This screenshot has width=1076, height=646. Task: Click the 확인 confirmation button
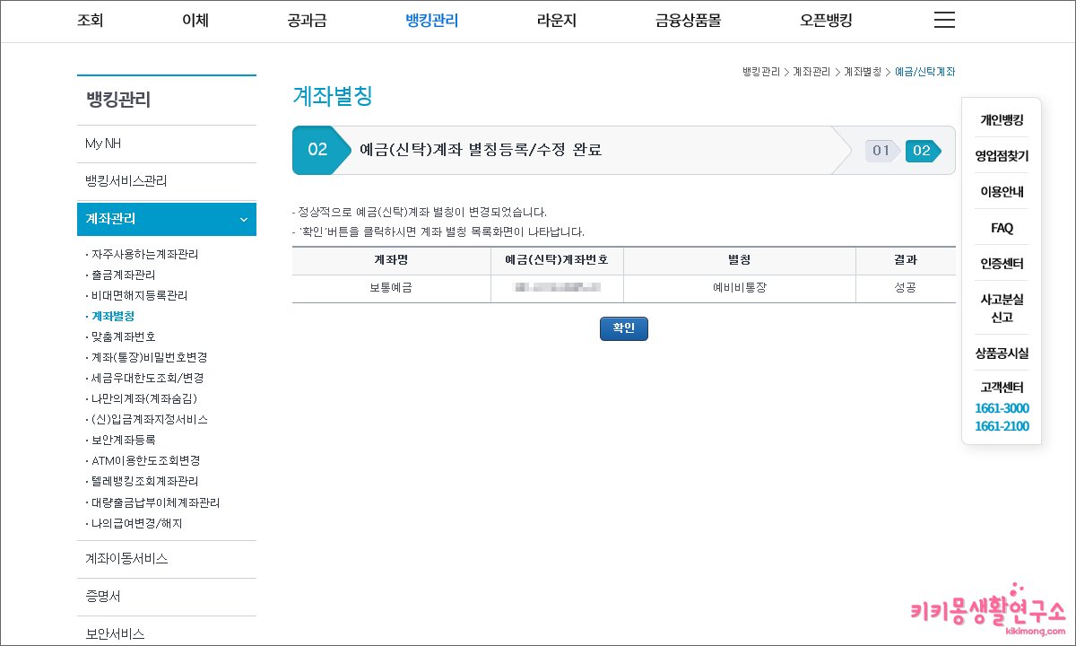[x=623, y=328]
